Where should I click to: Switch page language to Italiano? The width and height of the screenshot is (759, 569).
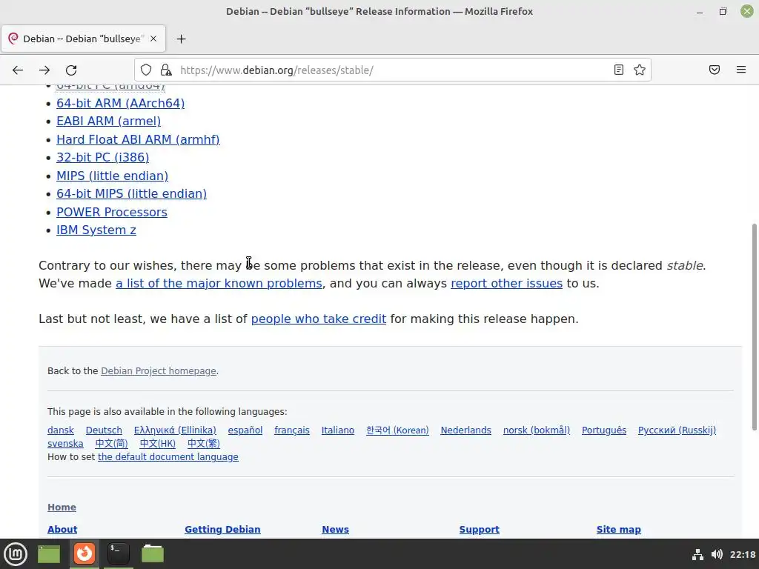pyautogui.click(x=338, y=430)
